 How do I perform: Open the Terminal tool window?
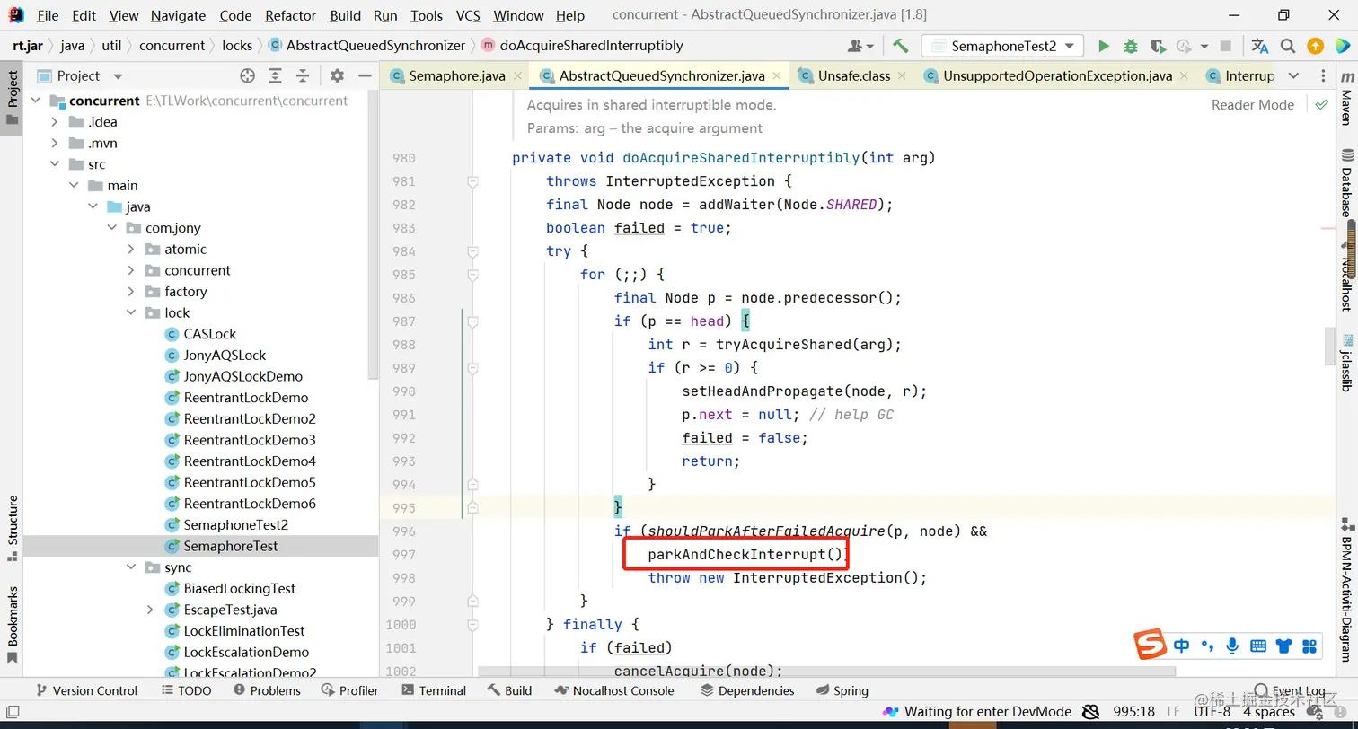434,690
